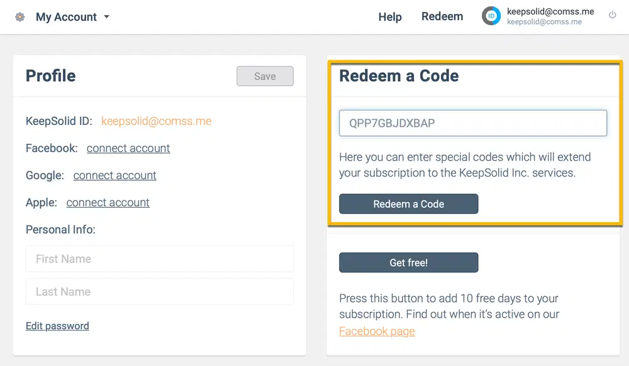Click the Personal Info: label
The image size is (629, 366).
(x=60, y=229)
